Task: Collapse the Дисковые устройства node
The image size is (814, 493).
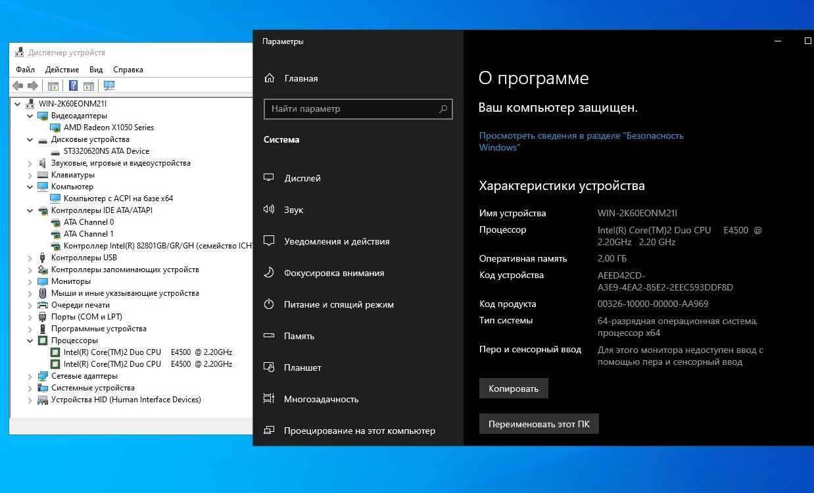Action: click(x=30, y=139)
